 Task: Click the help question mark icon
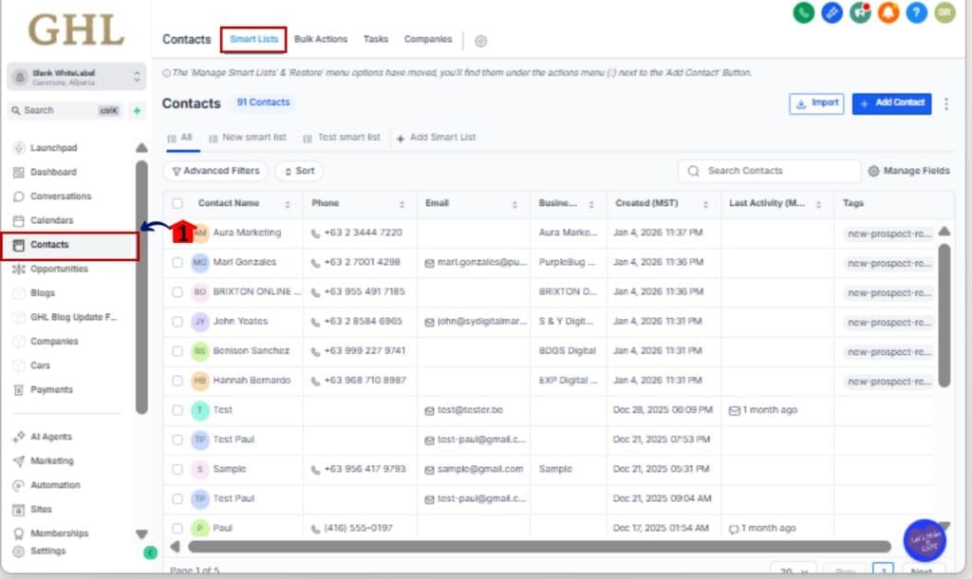[x=917, y=14]
